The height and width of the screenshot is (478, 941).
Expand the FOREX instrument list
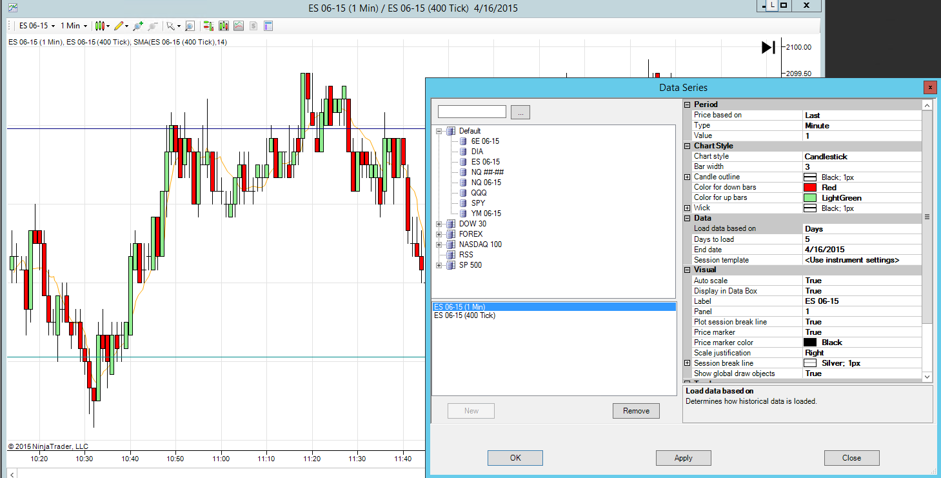(x=439, y=234)
